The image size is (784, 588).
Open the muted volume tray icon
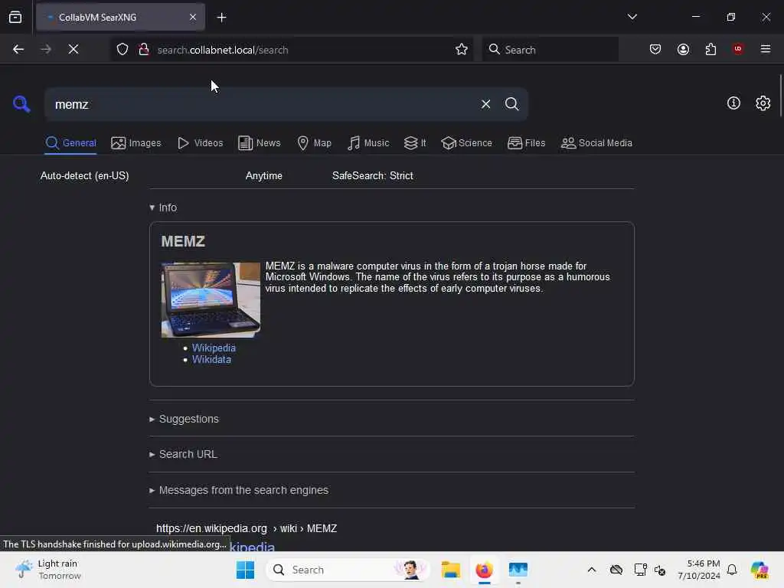point(659,570)
